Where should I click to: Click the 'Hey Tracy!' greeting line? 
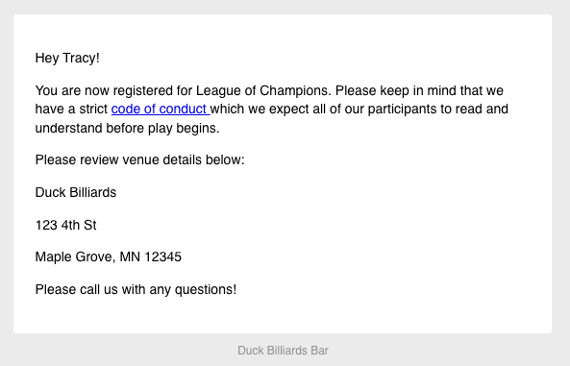67,59
